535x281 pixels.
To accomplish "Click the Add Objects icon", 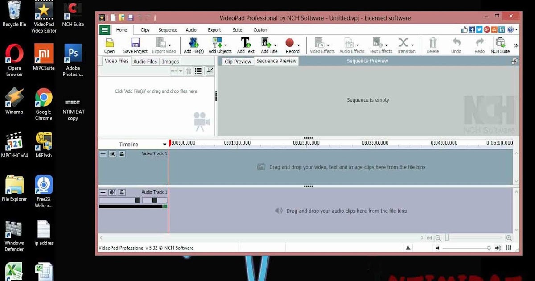I will [217, 43].
